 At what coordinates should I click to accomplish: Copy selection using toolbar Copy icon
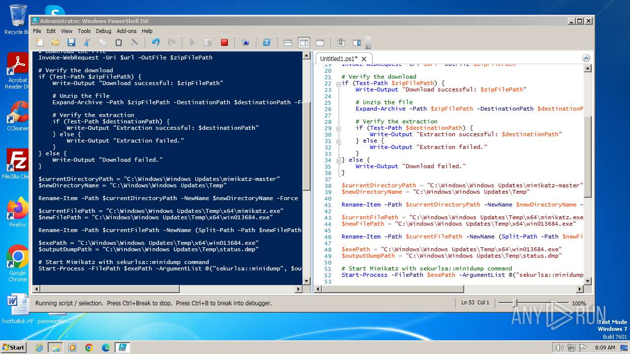[x=103, y=43]
